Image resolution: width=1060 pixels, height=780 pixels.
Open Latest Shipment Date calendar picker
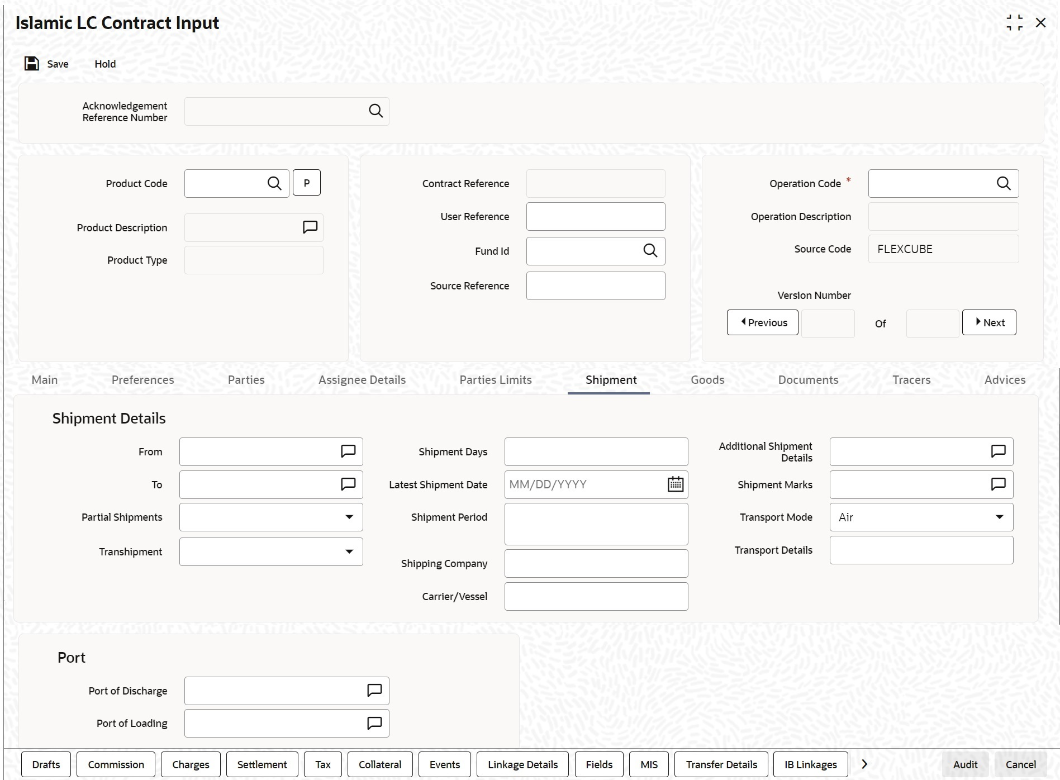tap(676, 484)
